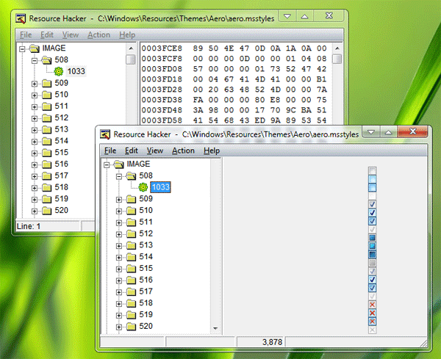The image size is (441, 359).
Task: Collapse the 508 node in front window
Action: [x=119, y=176]
